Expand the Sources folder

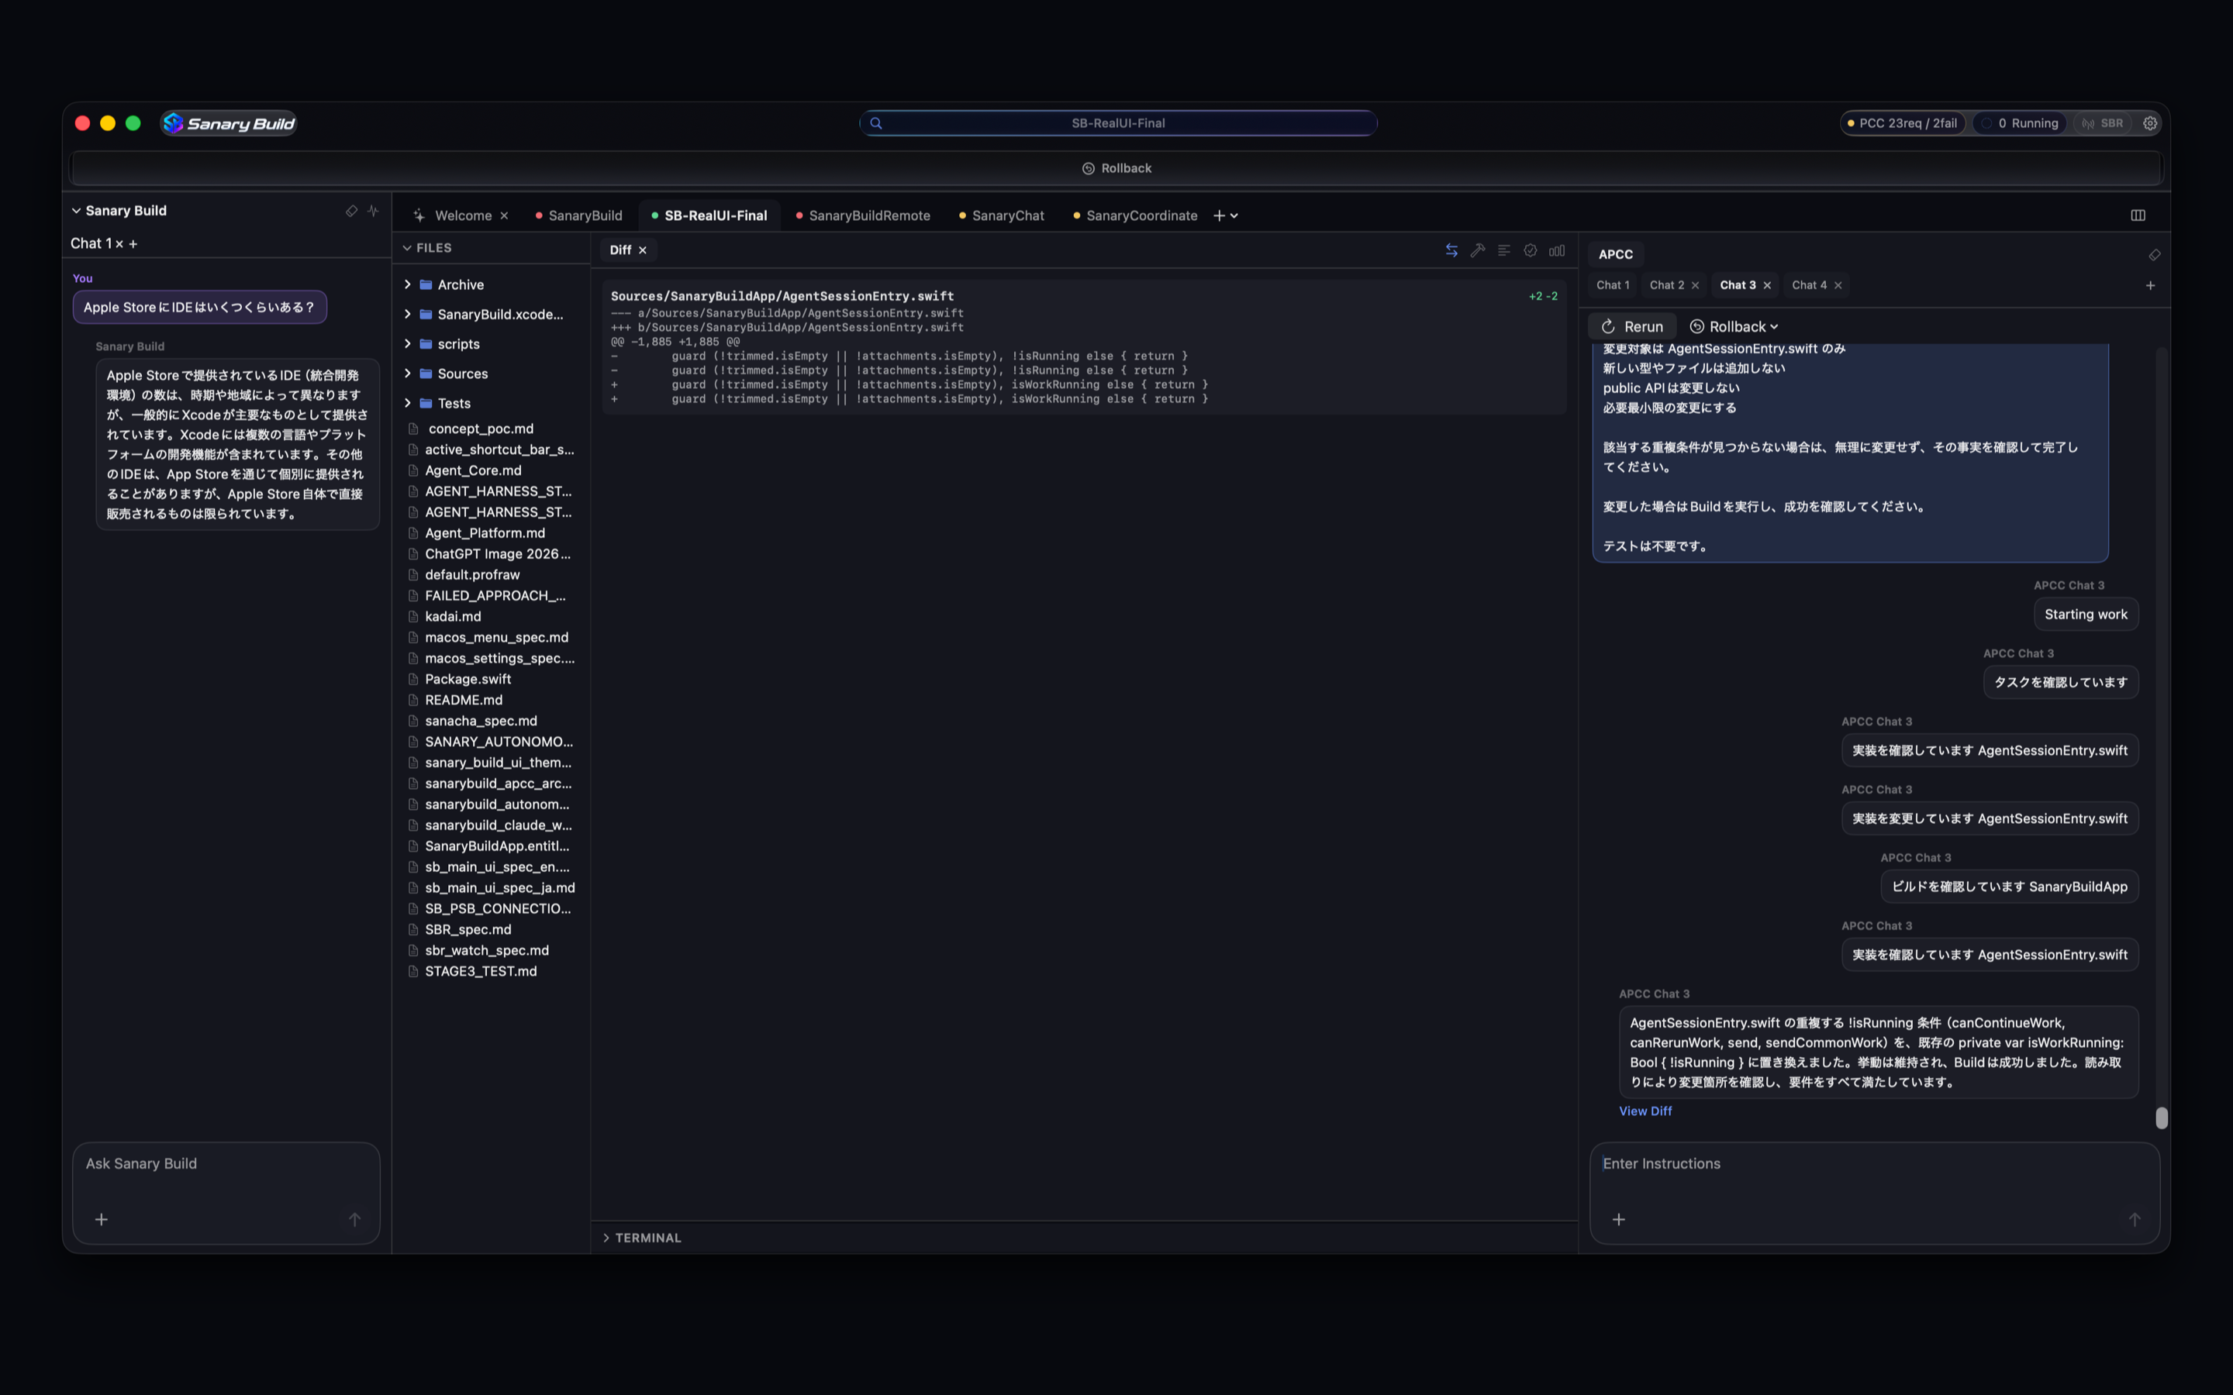(407, 373)
